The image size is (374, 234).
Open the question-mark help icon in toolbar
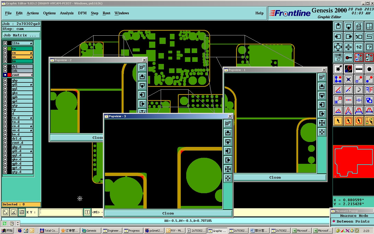[x=369, y=47]
